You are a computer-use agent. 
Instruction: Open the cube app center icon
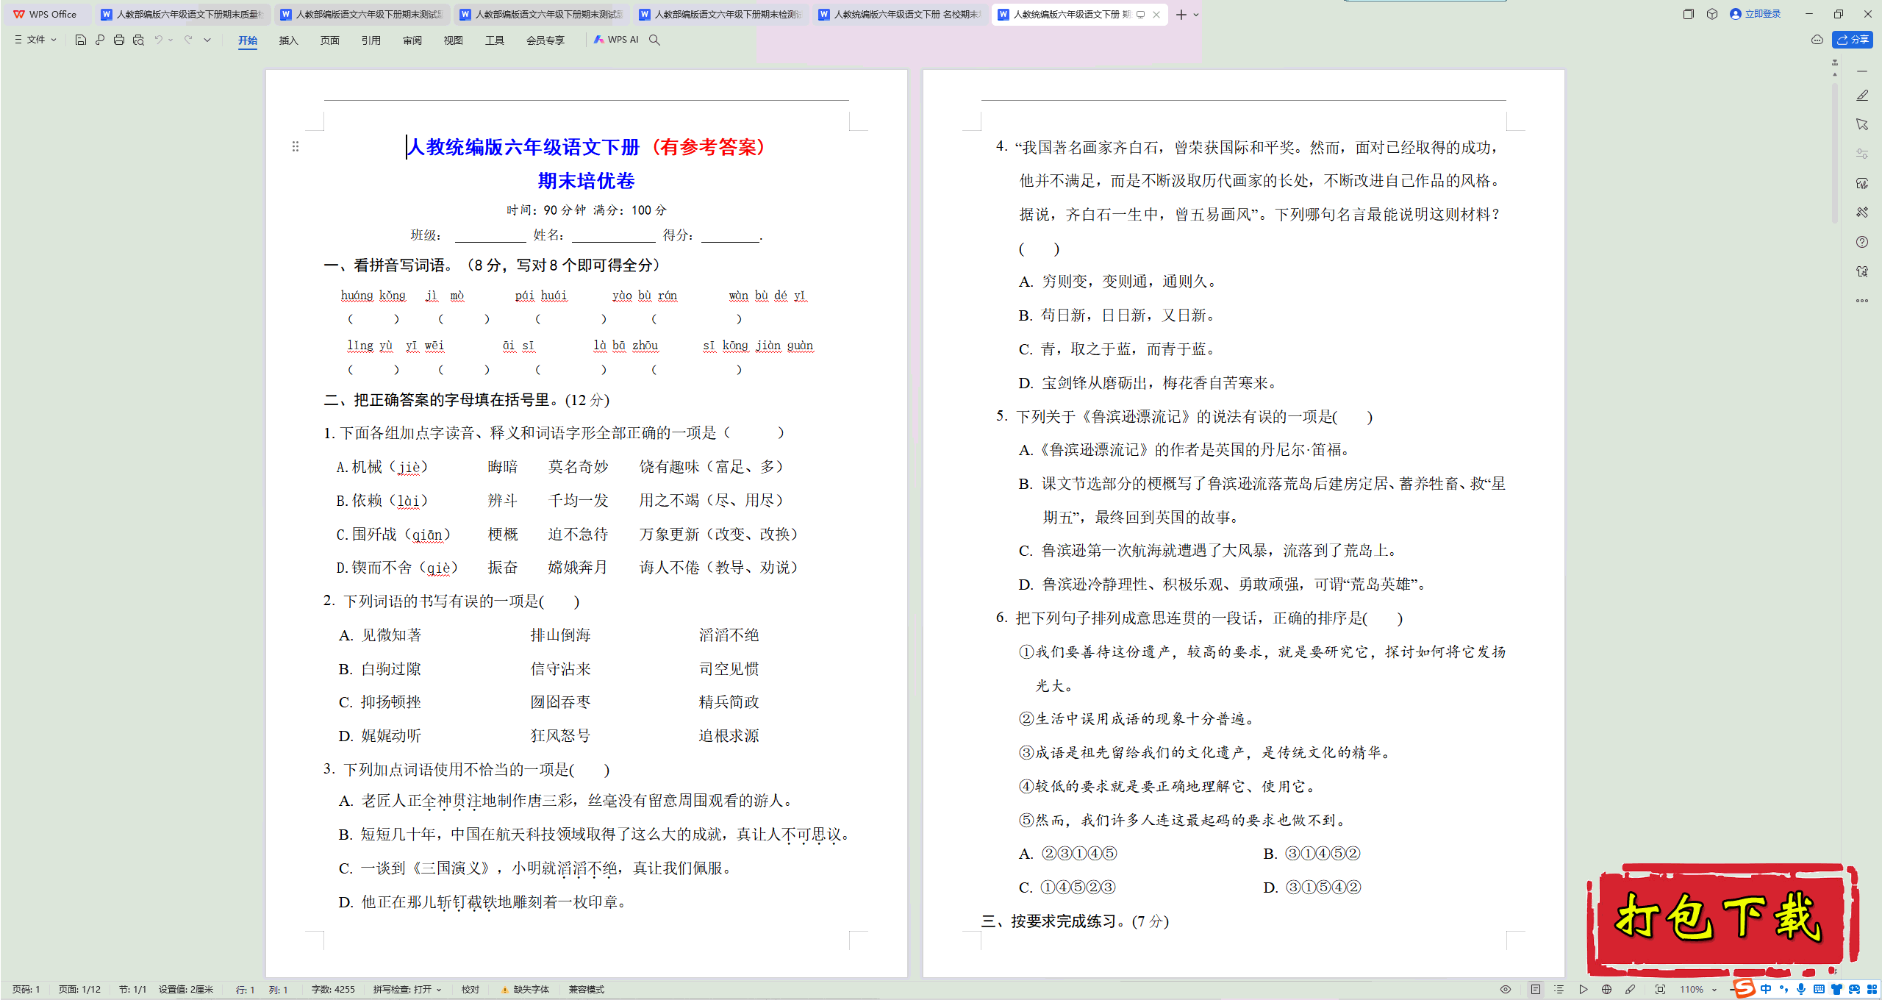coord(1712,14)
